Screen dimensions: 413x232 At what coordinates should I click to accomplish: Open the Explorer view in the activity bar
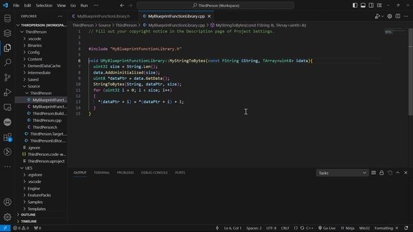[x=7, y=47]
